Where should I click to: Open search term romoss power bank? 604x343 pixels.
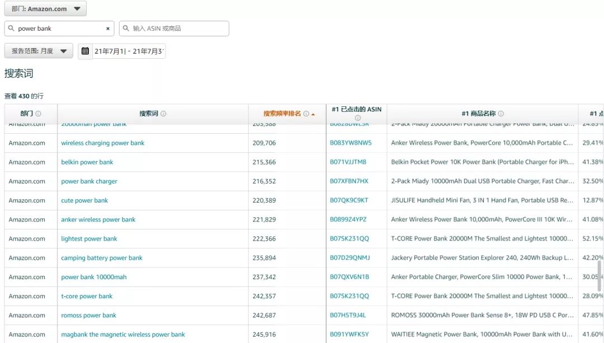pos(88,315)
